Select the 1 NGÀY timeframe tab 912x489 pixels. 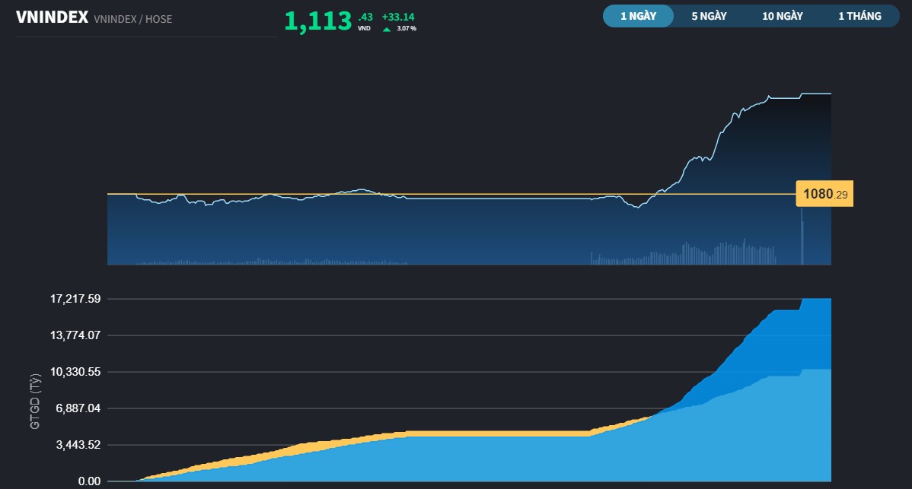pos(638,16)
